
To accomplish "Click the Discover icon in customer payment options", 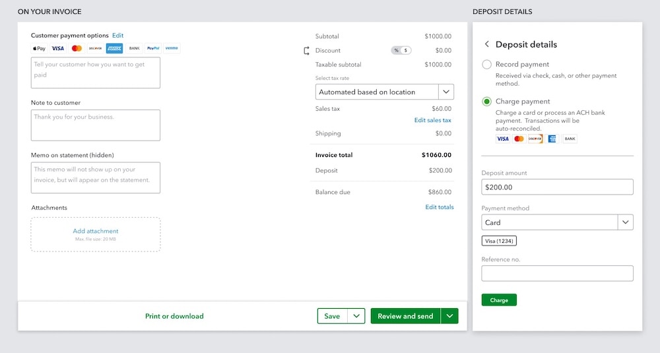I will tap(96, 48).
